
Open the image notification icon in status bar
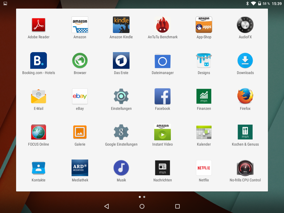tap(5, 4)
